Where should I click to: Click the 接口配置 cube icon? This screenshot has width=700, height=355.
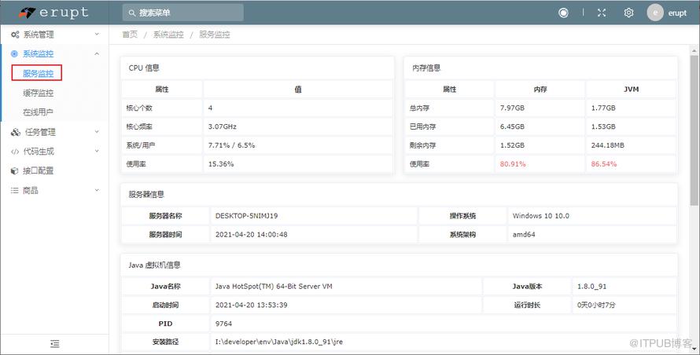point(15,170)
